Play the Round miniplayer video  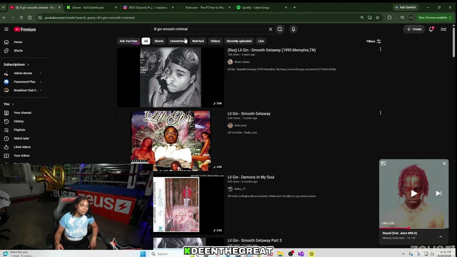click(x=414, y=193)
